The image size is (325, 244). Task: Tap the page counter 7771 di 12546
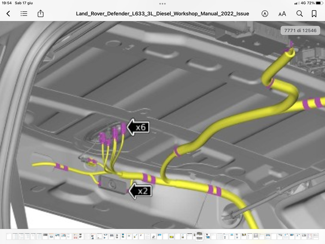[300, 30]
